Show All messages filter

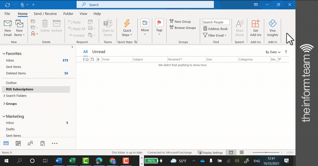(85, 52)
